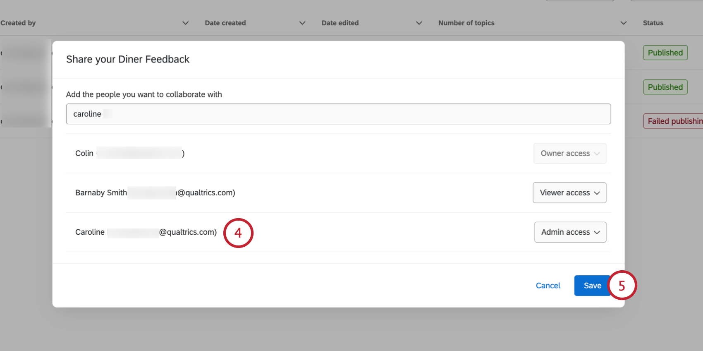Open the Admin access dropdown for Caroline
Viewport: 703px width, 351px height.
(x=570, y=232)
